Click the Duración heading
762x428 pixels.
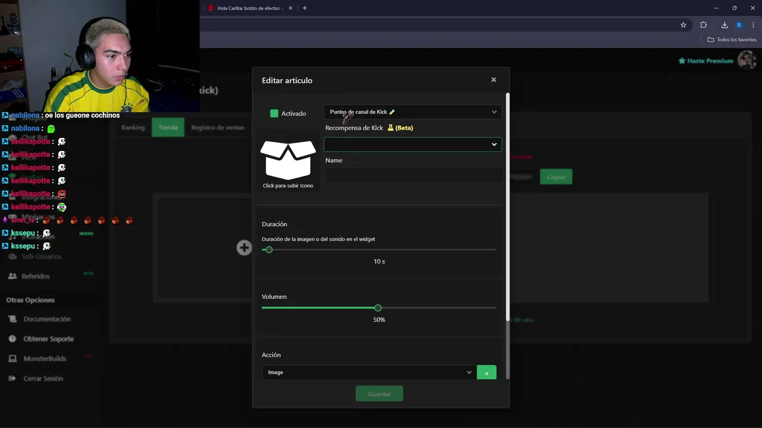click(x=274, y=224)
